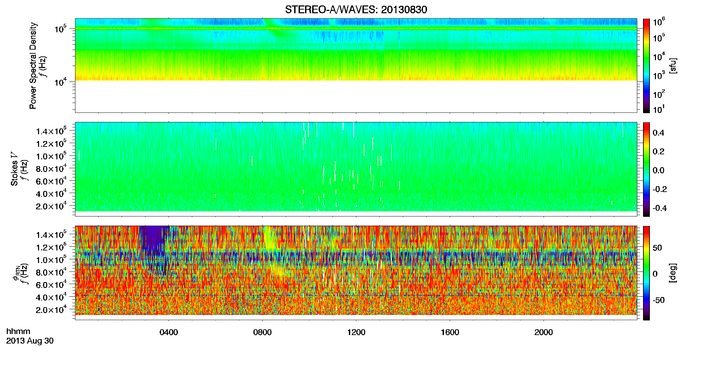The height and width of the screenshot is (367, 712).
Task: Click the hhmm time format label
Action: click(x=18, y=332)
